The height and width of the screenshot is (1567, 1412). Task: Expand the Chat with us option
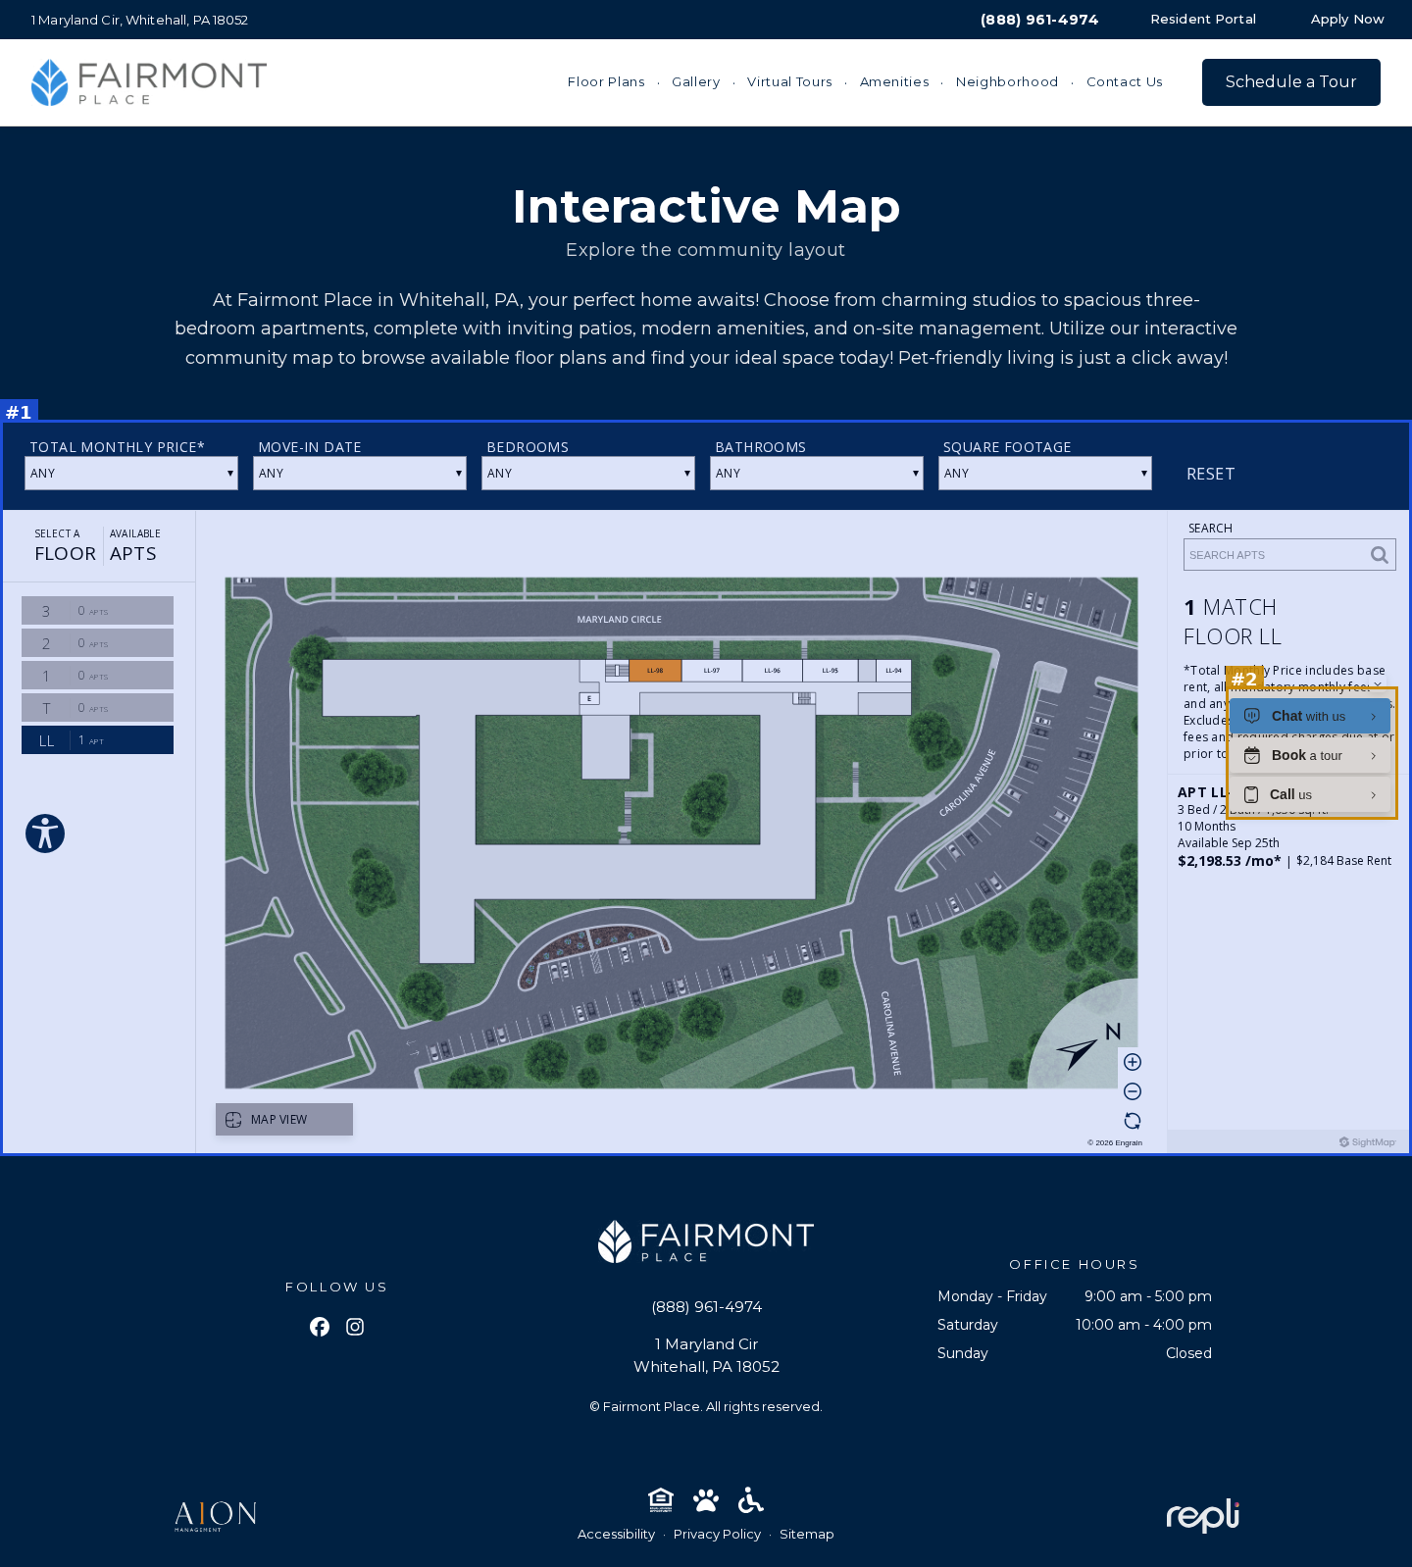[1310, 716]
